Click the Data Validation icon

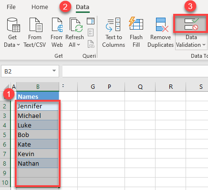191,24
